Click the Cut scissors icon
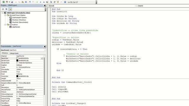Screen dimensions: 189x106 16,2
